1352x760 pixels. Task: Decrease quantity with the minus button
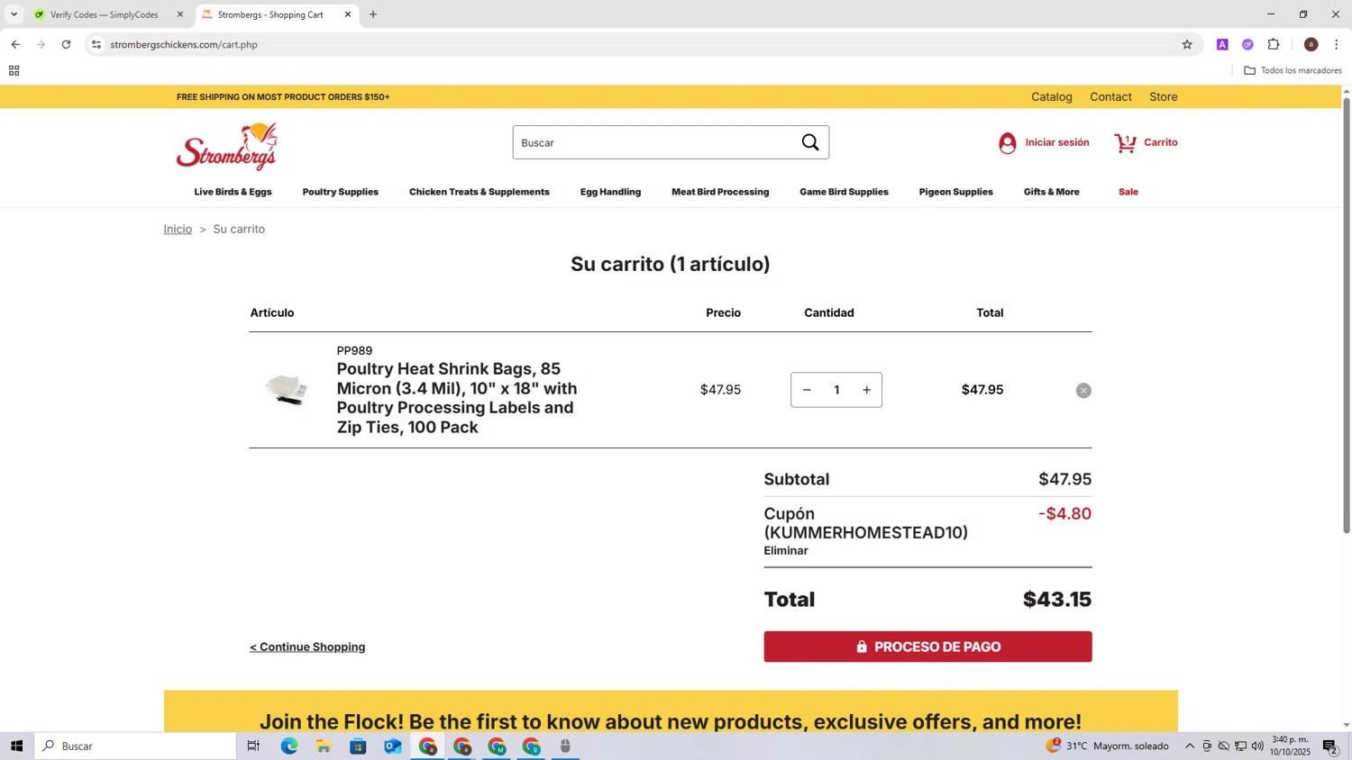[x=807, y=390]
